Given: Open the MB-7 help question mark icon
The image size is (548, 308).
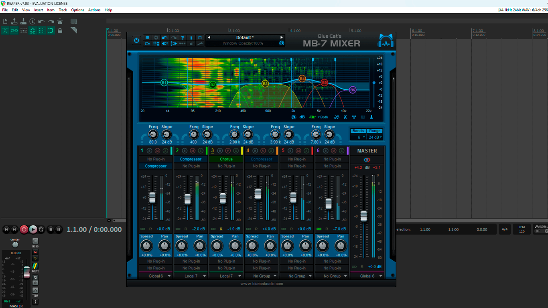Looking at the screenshot, I should tap(183, 38).
